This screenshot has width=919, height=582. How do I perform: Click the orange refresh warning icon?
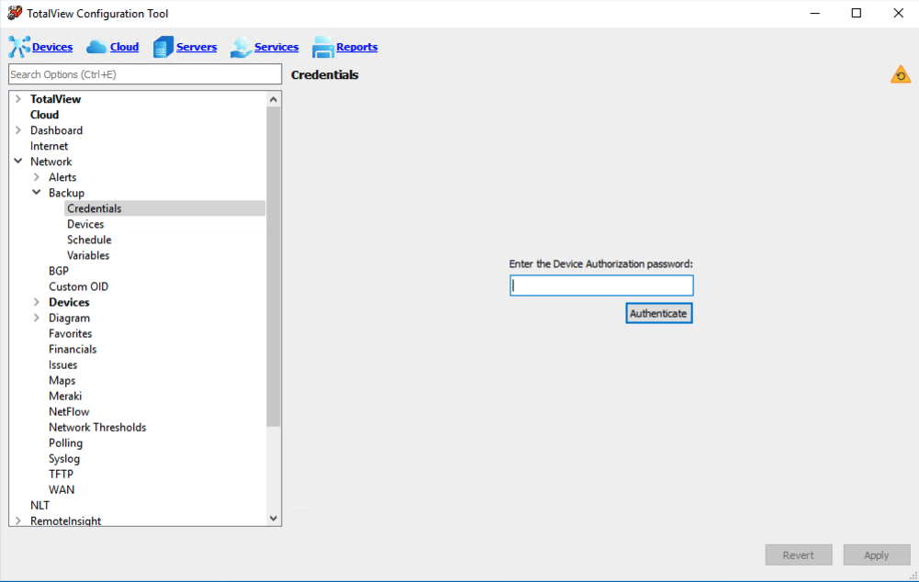click(x=901, y=75)
